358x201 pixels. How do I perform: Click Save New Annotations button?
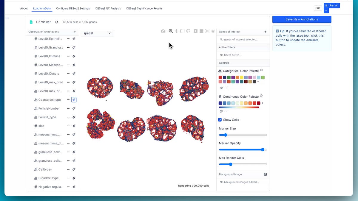pos(302,19)
